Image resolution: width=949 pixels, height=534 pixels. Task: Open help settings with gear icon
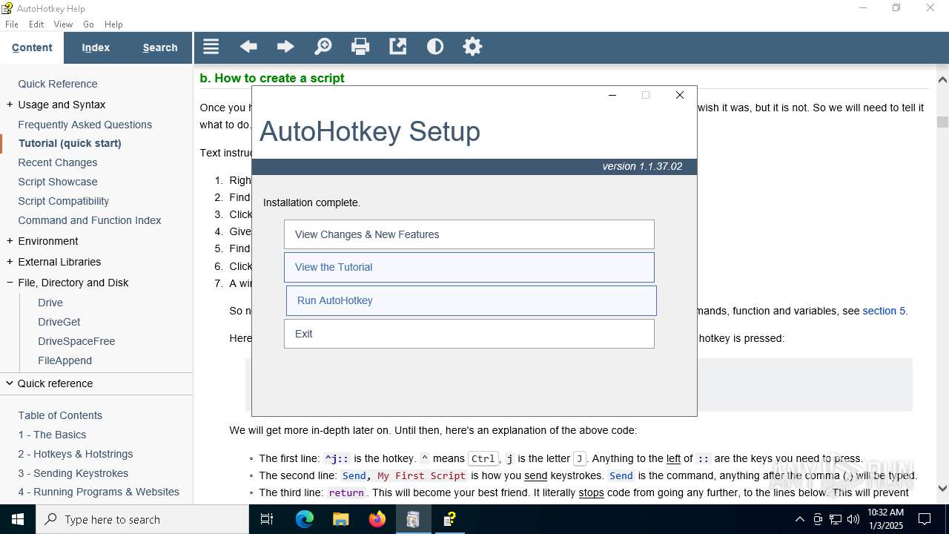click(472, 47)
